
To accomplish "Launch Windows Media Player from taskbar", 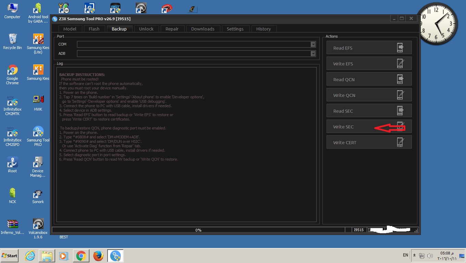I will [x=64, y=256].
